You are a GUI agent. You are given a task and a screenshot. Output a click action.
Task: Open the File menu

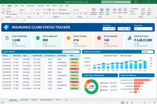tap(3, 5)
